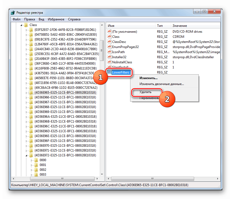This screenshot has width=231, height=199.
Task: Expand key {03F52937-1FD6-44FB-82C6-FE988F1B1D61}
Action: tap(26, 30)
